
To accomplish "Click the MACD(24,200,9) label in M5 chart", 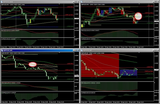I will [6, 83].
